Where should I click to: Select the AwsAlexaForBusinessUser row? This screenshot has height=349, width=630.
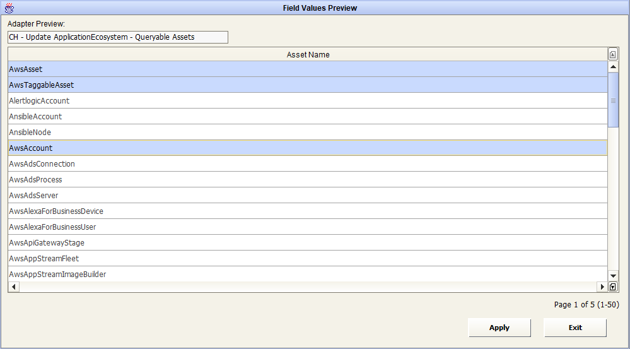pos(308,227)
